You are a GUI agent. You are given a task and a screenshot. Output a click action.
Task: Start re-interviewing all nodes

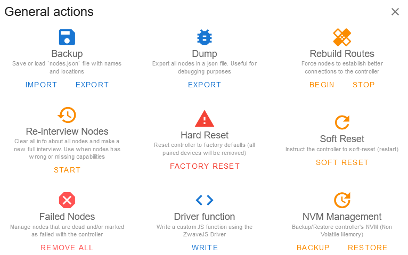[x=67, y=170]
